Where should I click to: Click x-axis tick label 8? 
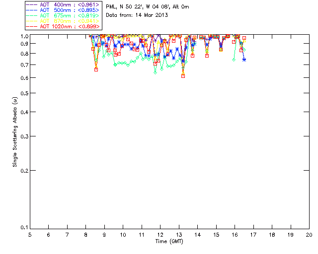85,235
